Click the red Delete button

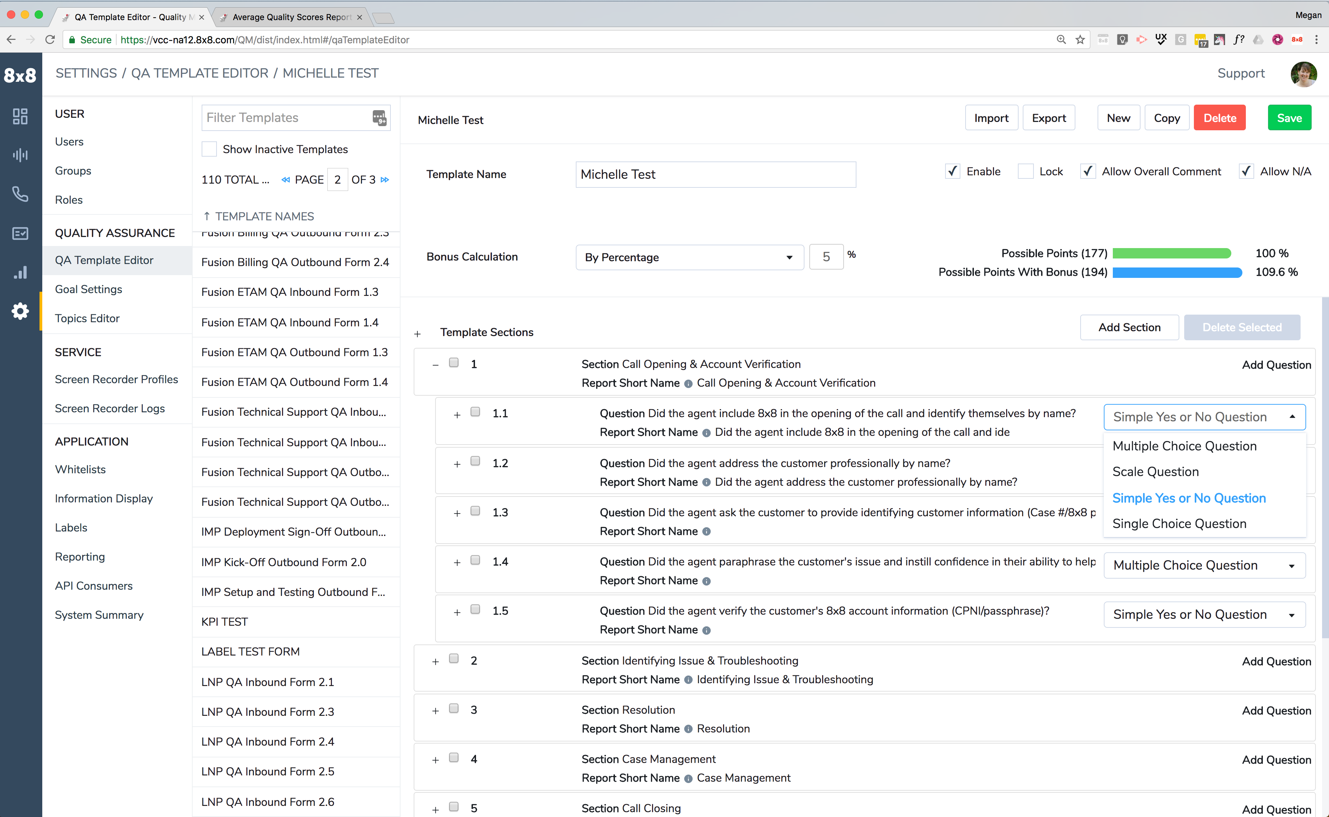pyautogui.click(x=1219, y=118)
